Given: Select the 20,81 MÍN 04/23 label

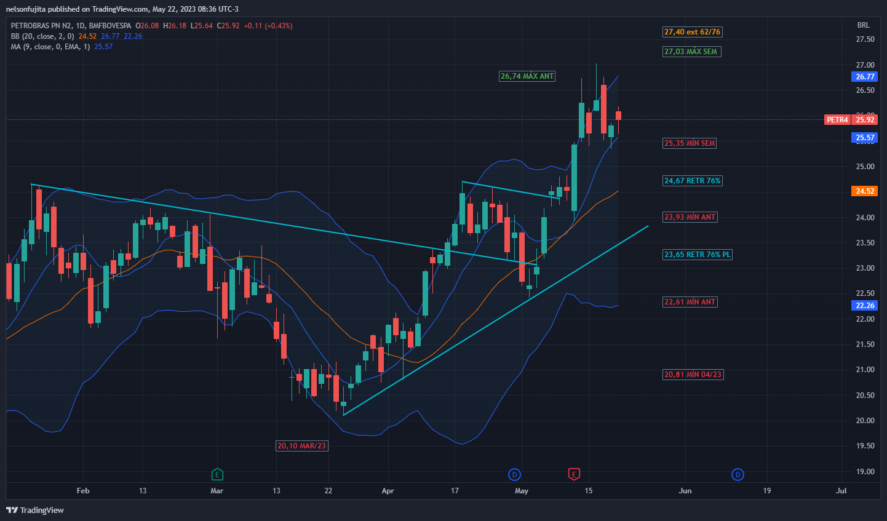Looking at the screenshot, I should (693, 375).
